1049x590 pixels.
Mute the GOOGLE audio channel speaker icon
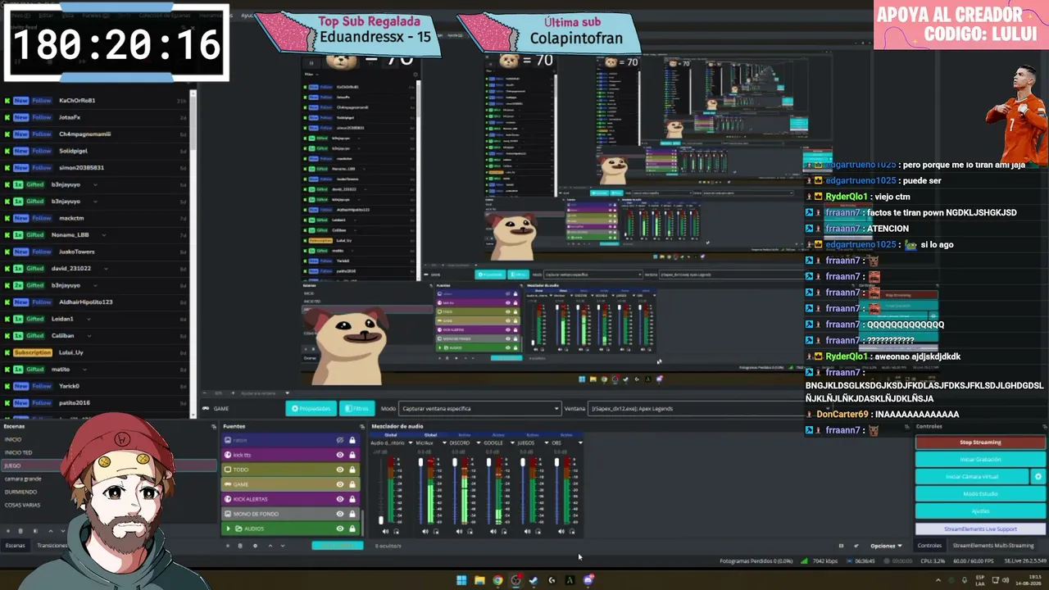(493, 531)
